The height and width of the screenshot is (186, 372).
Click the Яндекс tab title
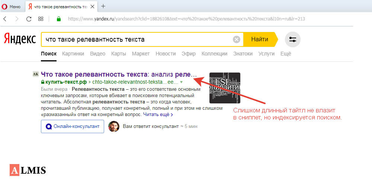61,7
